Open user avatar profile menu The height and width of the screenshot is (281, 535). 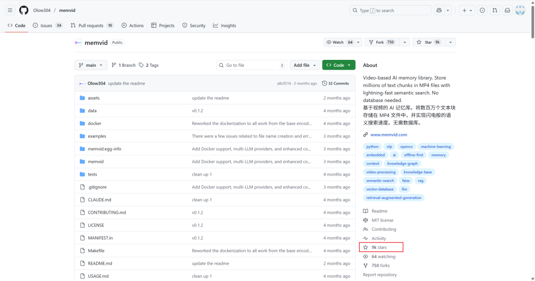pos(520,10)
